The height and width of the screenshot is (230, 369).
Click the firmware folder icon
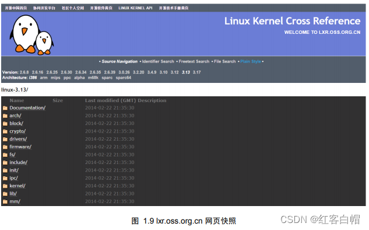point(5,147)
